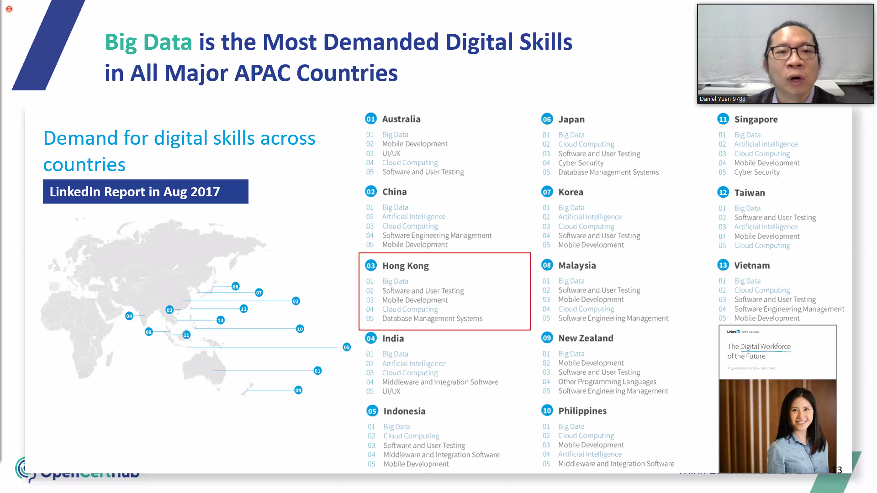Click map marker 08 for Malaysia
877x493 pixels.
[148, 332]
